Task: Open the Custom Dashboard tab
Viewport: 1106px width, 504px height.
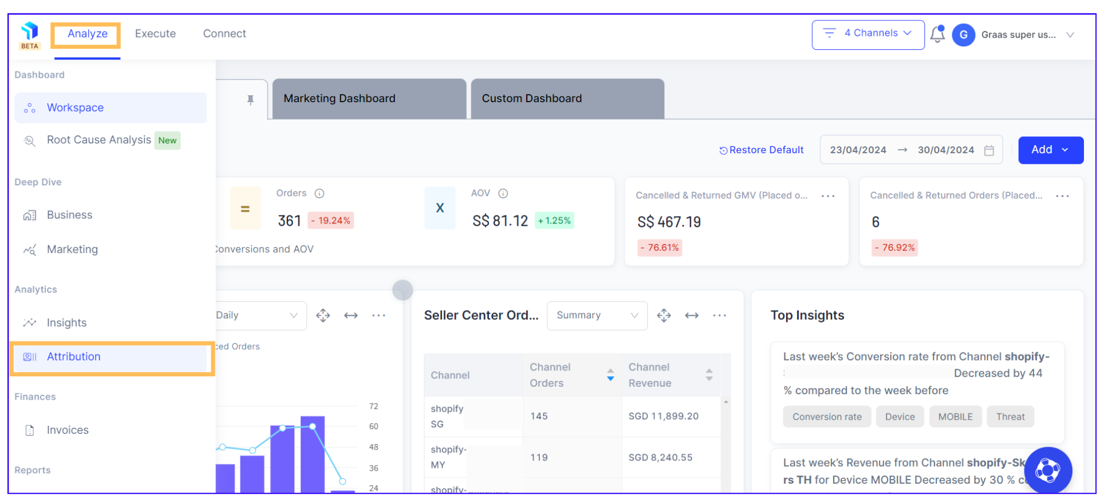Action: point(567,99)
